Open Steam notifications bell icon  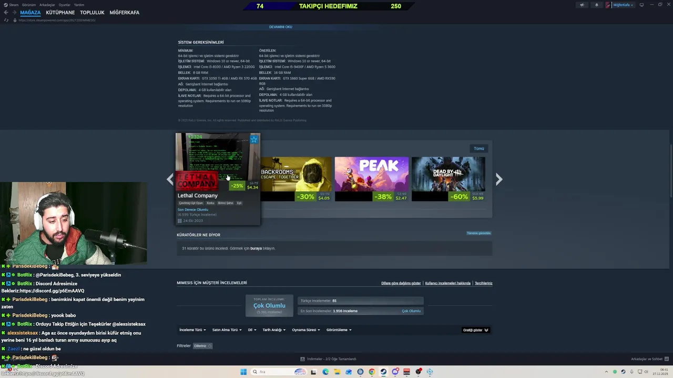(596, 5)
